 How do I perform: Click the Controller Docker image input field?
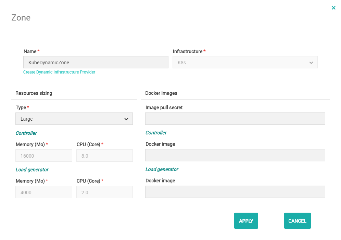pyautogui.click(x=235, y=155)
